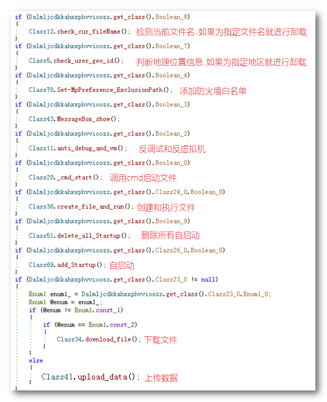Click Set-MpPreference_ExclusionPath method call

click(x=110, y=90)
